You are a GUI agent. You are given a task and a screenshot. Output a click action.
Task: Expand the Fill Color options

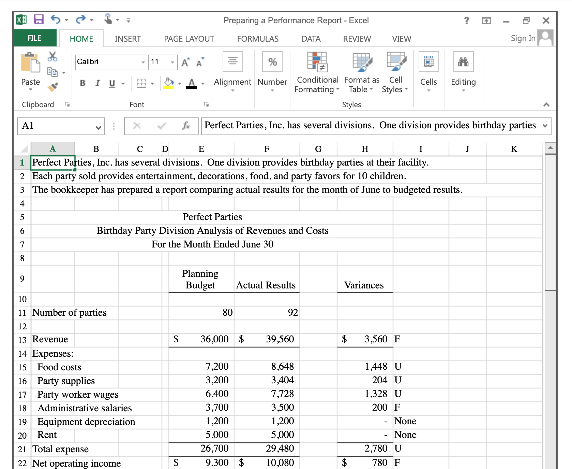(179, 83)
